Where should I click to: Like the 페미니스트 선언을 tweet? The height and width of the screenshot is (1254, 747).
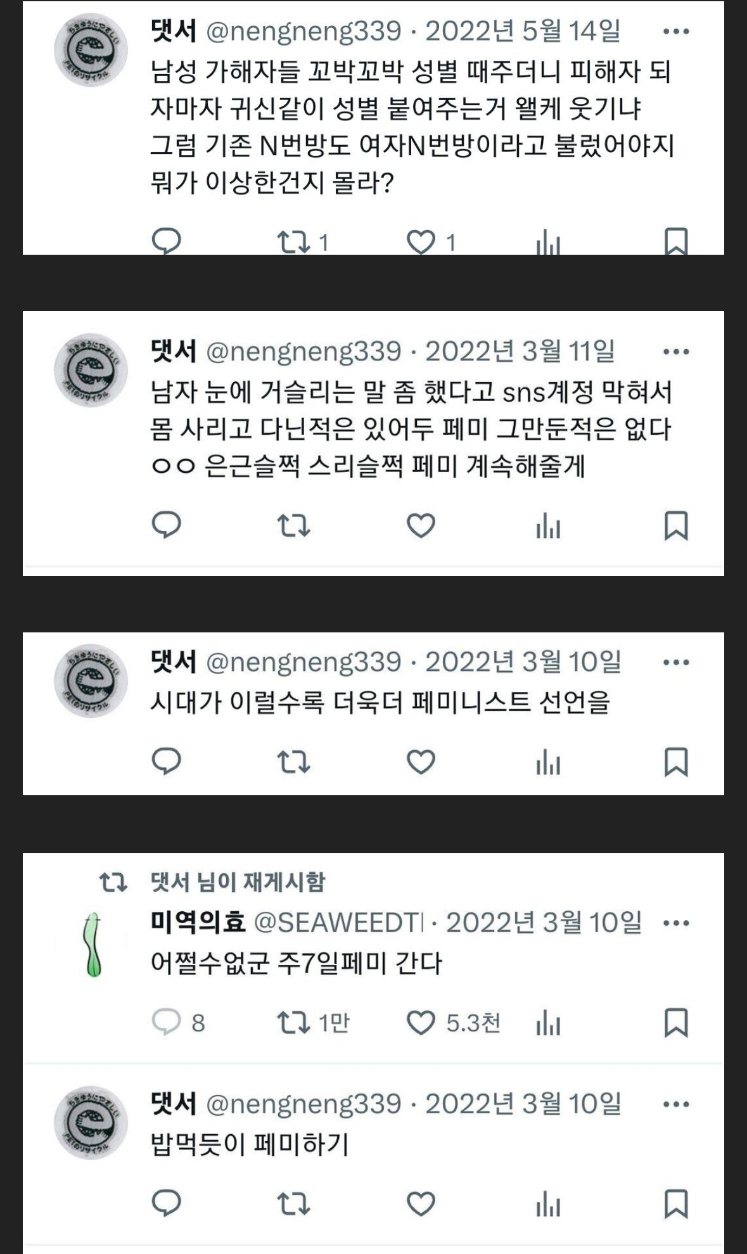pos(421,762)
